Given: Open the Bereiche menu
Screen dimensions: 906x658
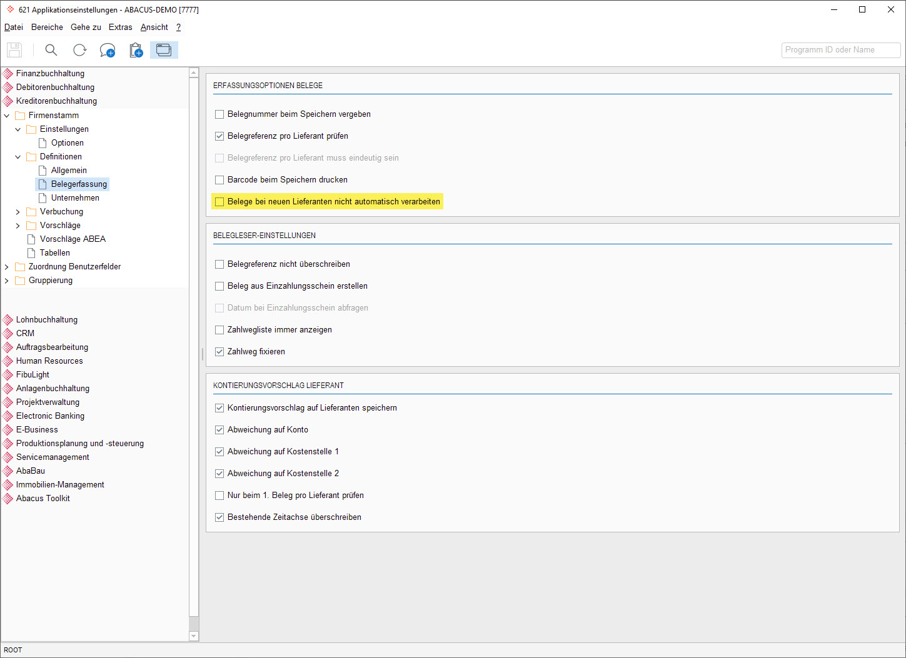Looking at the screenshot, I should click(47, 27).
